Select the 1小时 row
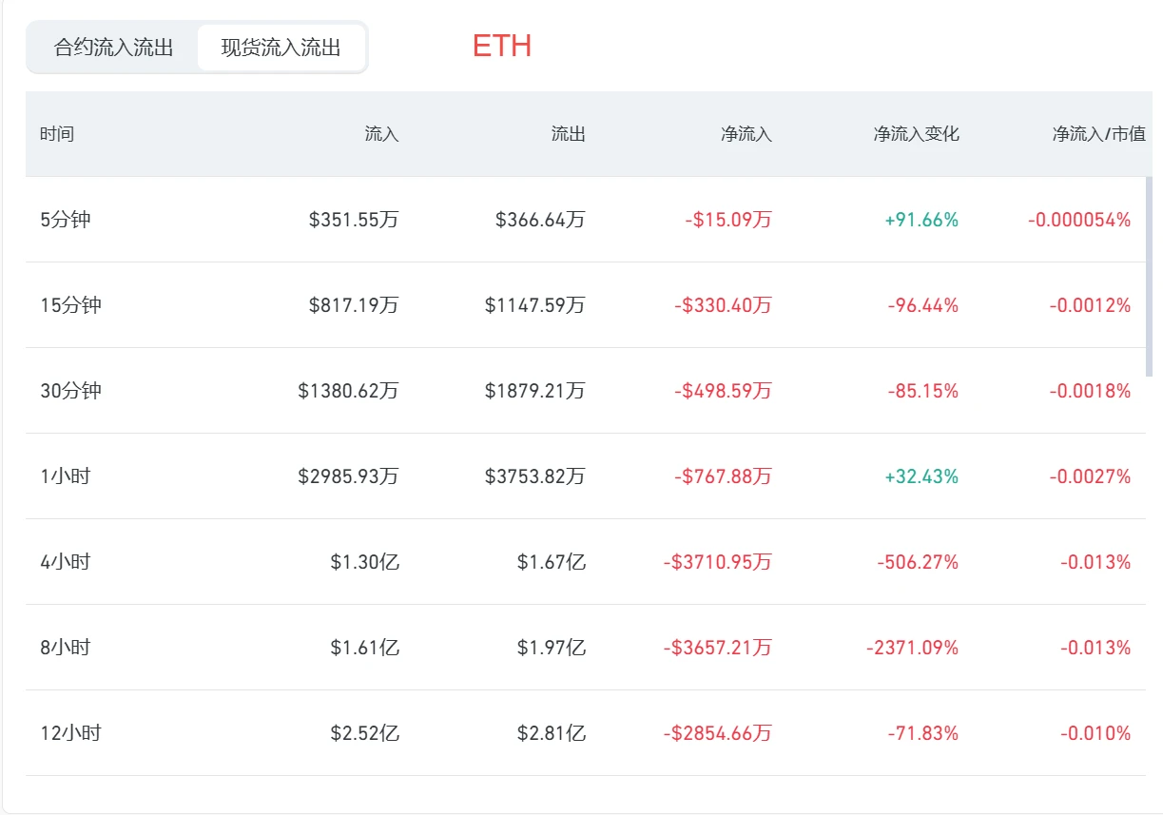Viewport: 1163px width, 815px height. 586,476
